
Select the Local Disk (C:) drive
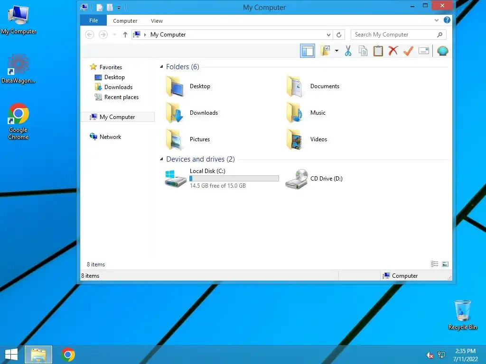click(222, 178)
